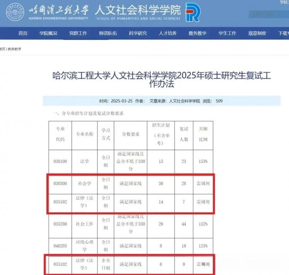Screen dimensions: 289x275
Task: Open the 科学研究 navigation menu
Action: pos(138,33)
